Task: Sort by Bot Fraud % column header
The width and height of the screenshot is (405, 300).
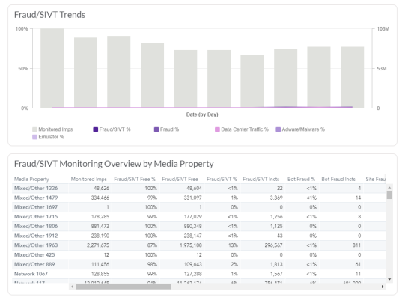Action: tap(301, 179)
